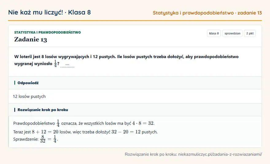Select the 'sprawdzian' tag badge
This screenshot has width=270, height=164.
pyautogui.click(x=233, y=33)
